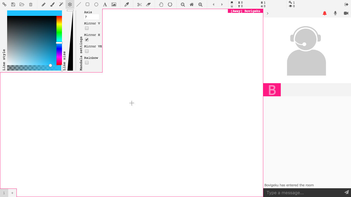Viewport: 351px width, 197px height.
Task: Select the paintbrush tool
Action: pos(52,4)
